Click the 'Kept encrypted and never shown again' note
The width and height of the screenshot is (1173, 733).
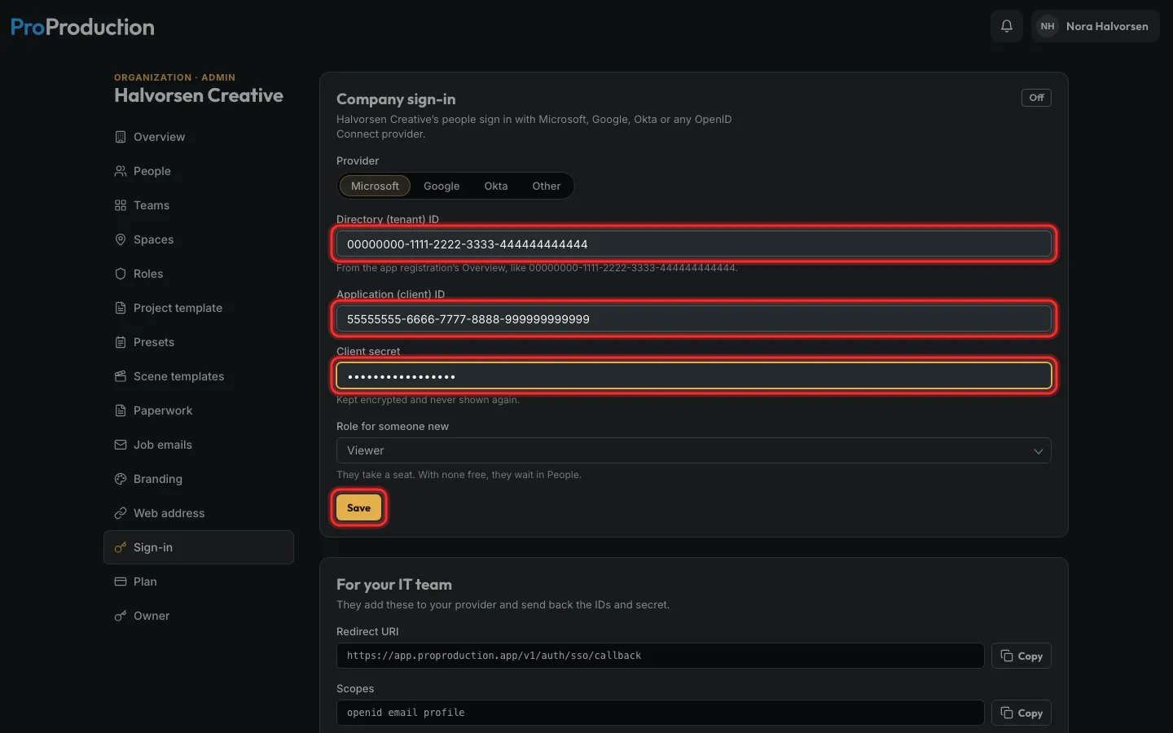tap(428, 400)
